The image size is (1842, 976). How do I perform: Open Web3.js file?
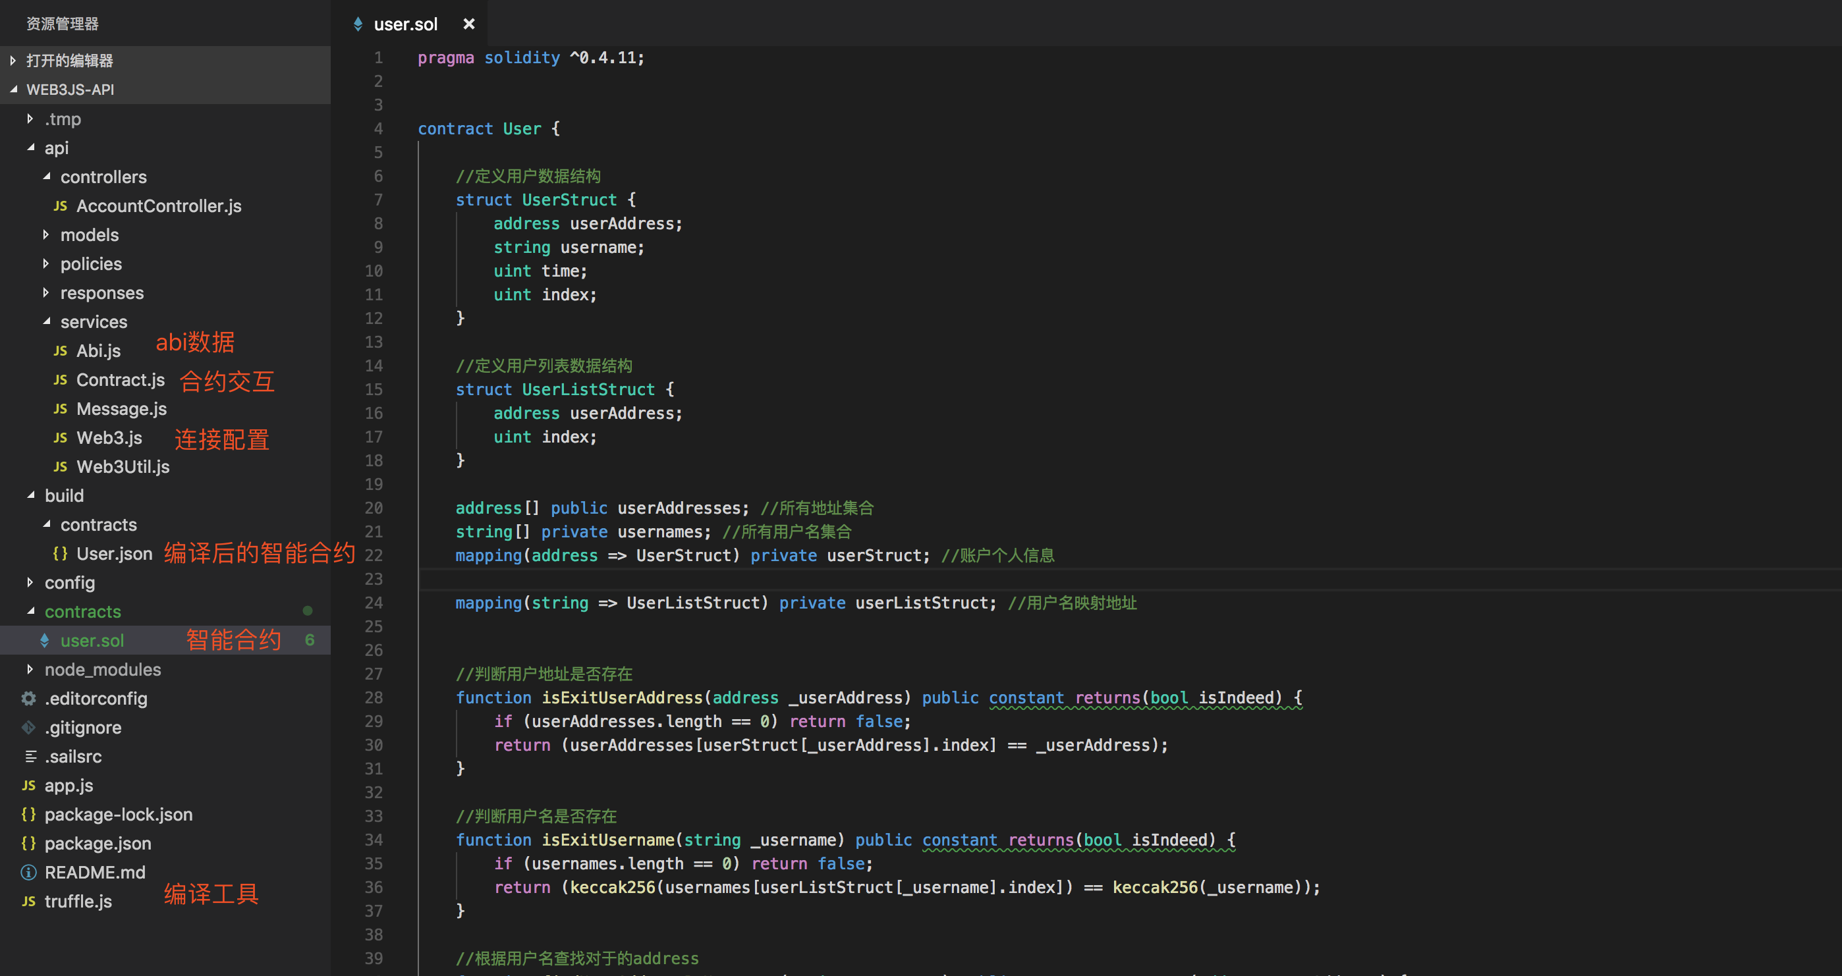coord(109,437)
